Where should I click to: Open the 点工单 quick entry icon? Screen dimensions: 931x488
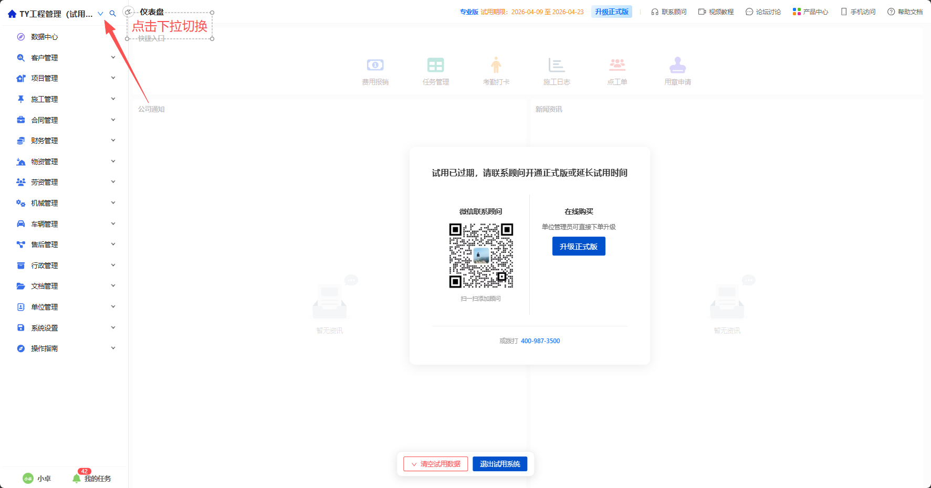618,65
